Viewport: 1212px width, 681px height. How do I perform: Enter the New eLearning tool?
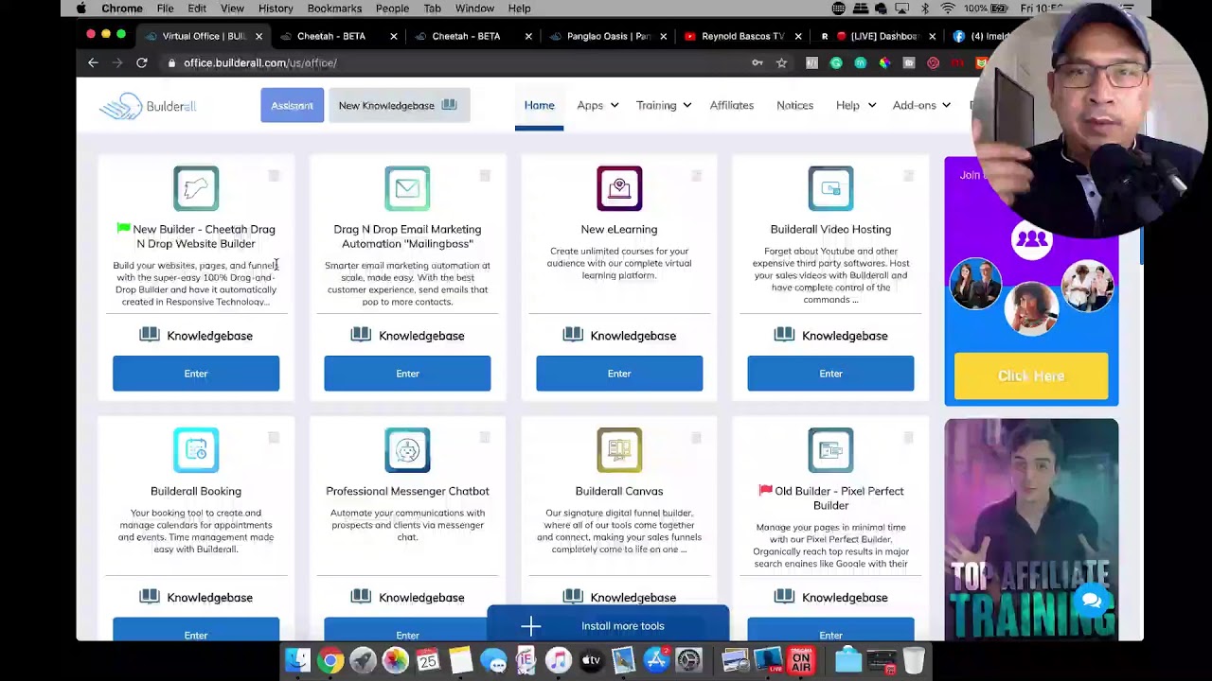click(x=619, y=374)
